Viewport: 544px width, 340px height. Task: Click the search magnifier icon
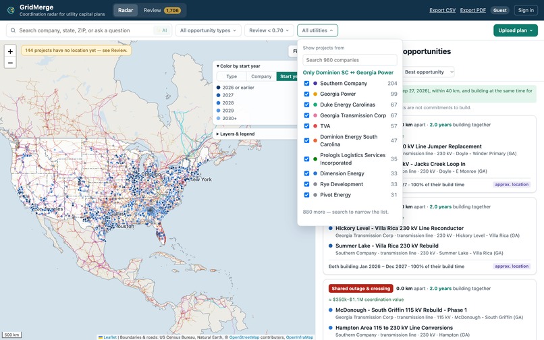point(13,30)
